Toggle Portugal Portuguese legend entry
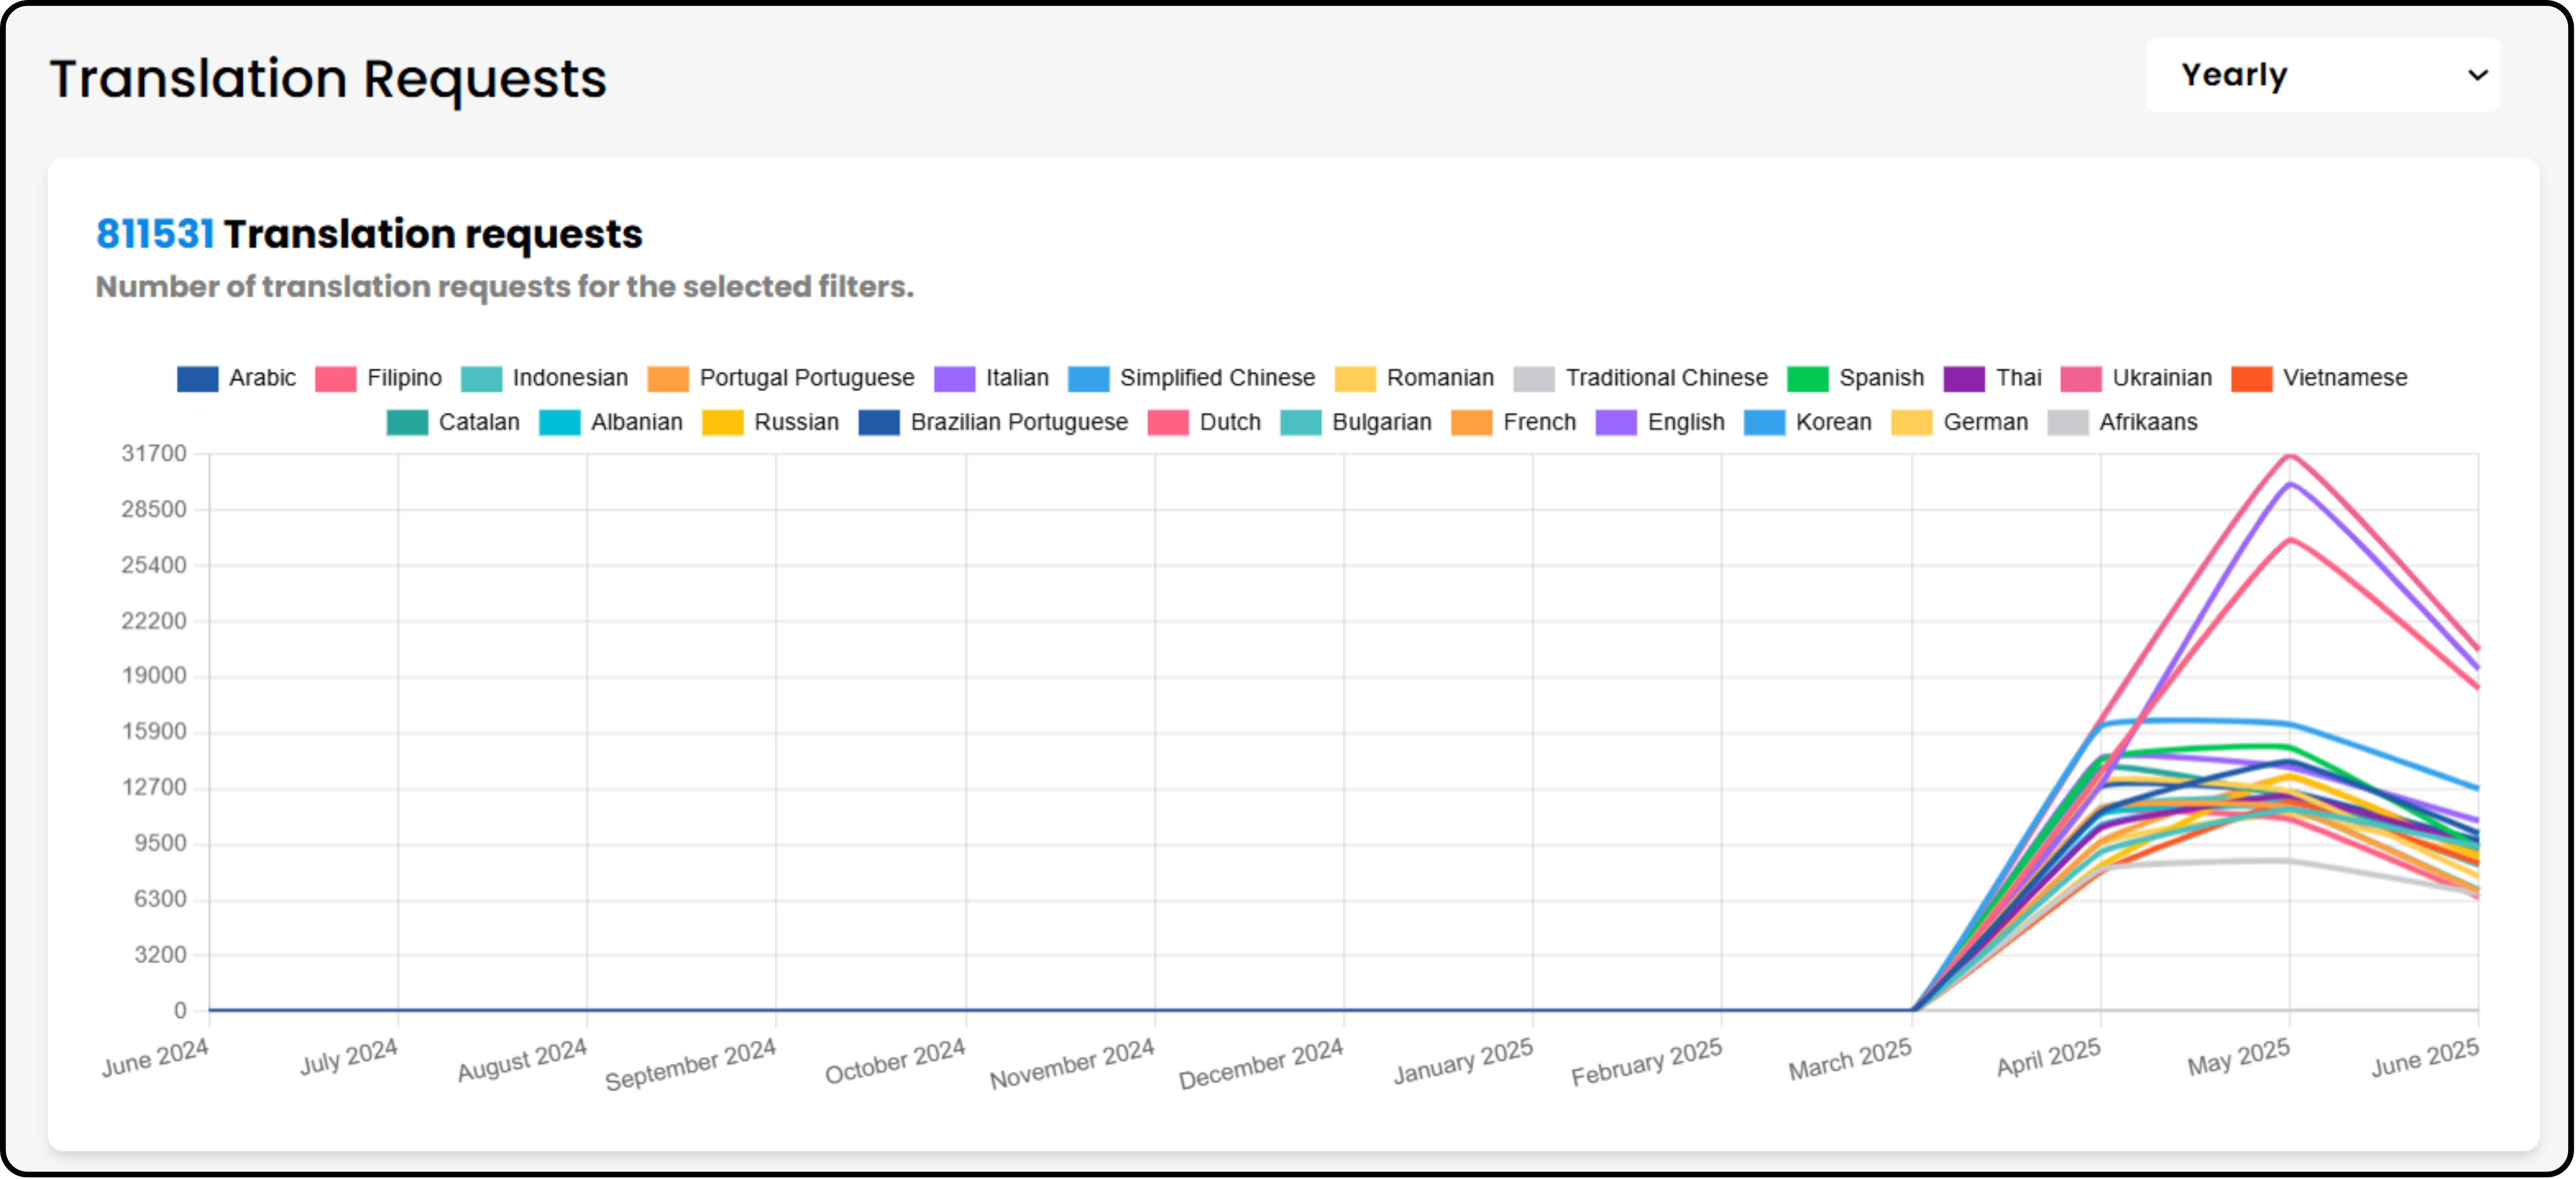The height and width of the screenshot is (1179, 2576). (780, 378)
